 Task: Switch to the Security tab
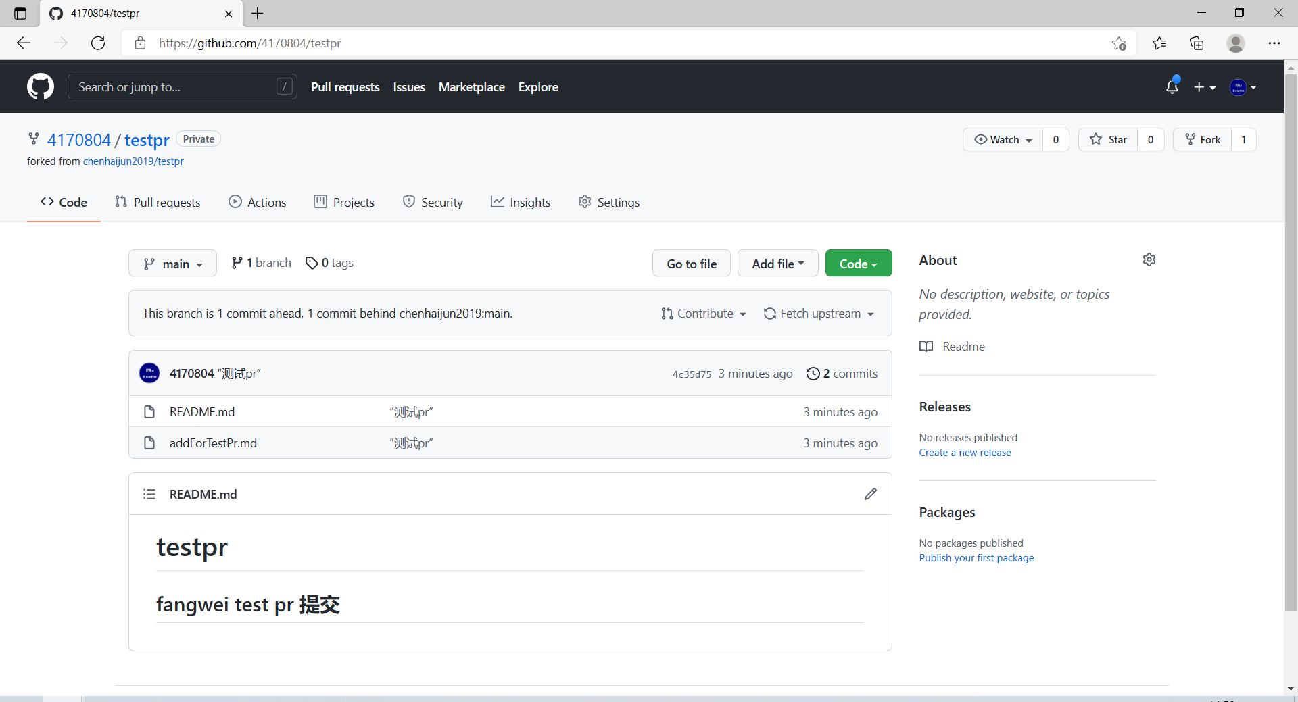point(433,202)
